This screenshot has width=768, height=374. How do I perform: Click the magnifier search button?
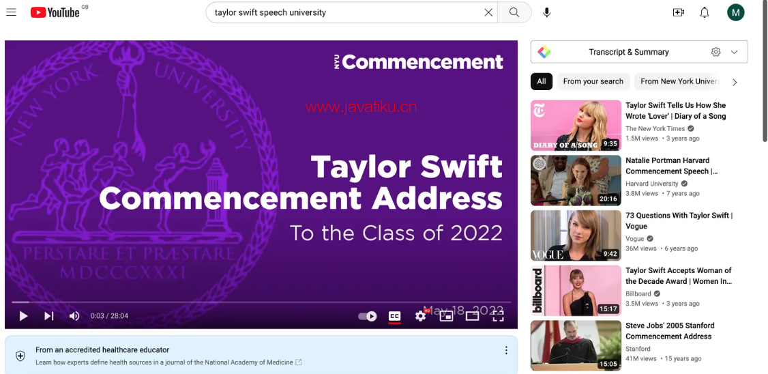[x=514, y=12]
